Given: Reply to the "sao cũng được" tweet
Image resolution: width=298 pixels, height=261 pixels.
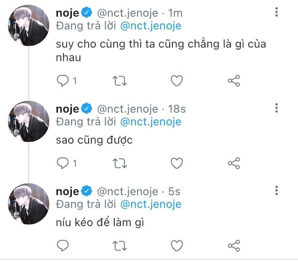Looking at the screenshot, I should coord(63,163).
